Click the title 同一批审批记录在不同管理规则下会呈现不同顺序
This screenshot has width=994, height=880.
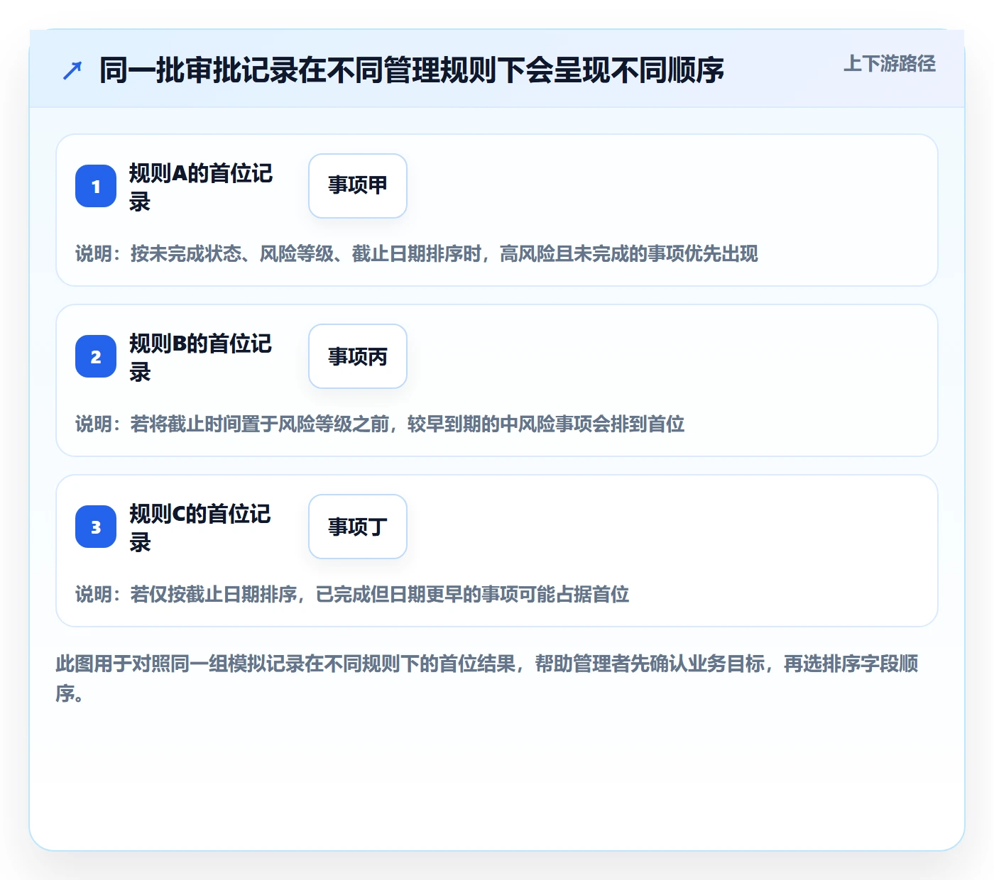[x=412, y=70]
